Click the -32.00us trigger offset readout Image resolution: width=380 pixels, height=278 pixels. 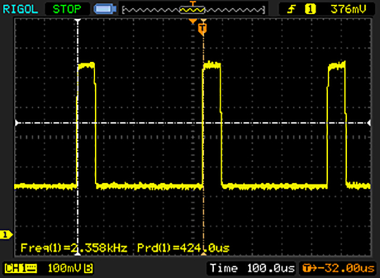click(338, 268)
